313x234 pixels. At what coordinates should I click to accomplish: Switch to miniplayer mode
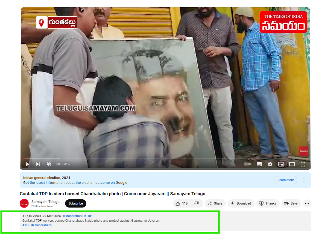point(281,164)
